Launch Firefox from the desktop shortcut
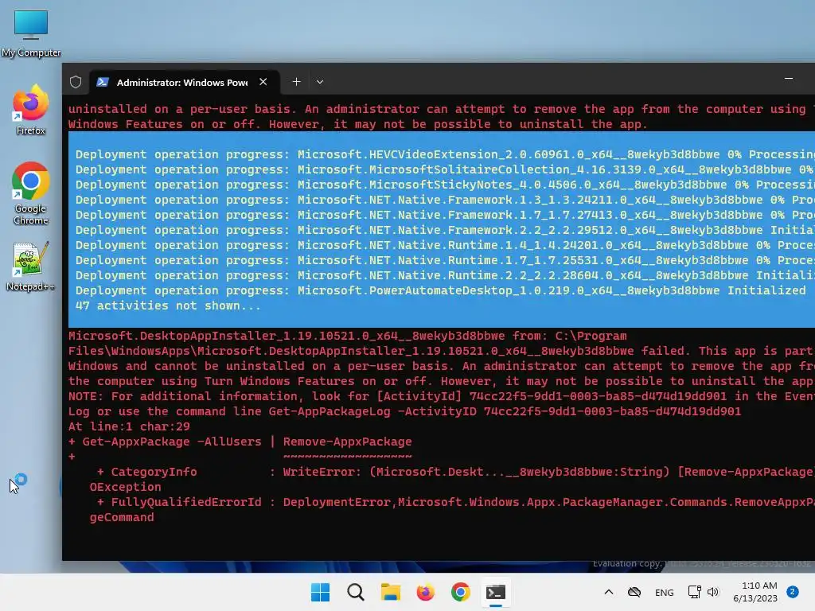Viewport: 815px width, 611px height. 31,110
